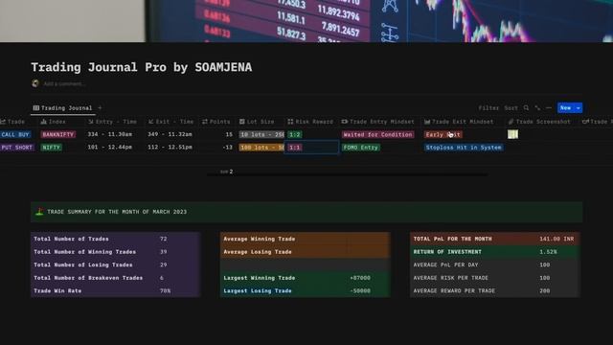Open the Sort option
Viewport: 613px width, 345px height.
tap(511, 108)
